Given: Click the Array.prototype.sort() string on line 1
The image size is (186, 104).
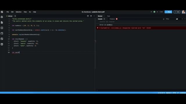Looking at the screenshot, I should click(22, 19).
